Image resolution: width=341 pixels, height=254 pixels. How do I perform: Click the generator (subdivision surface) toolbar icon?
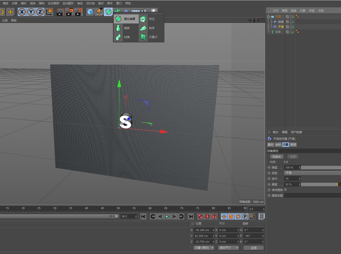tap(108, 12)
